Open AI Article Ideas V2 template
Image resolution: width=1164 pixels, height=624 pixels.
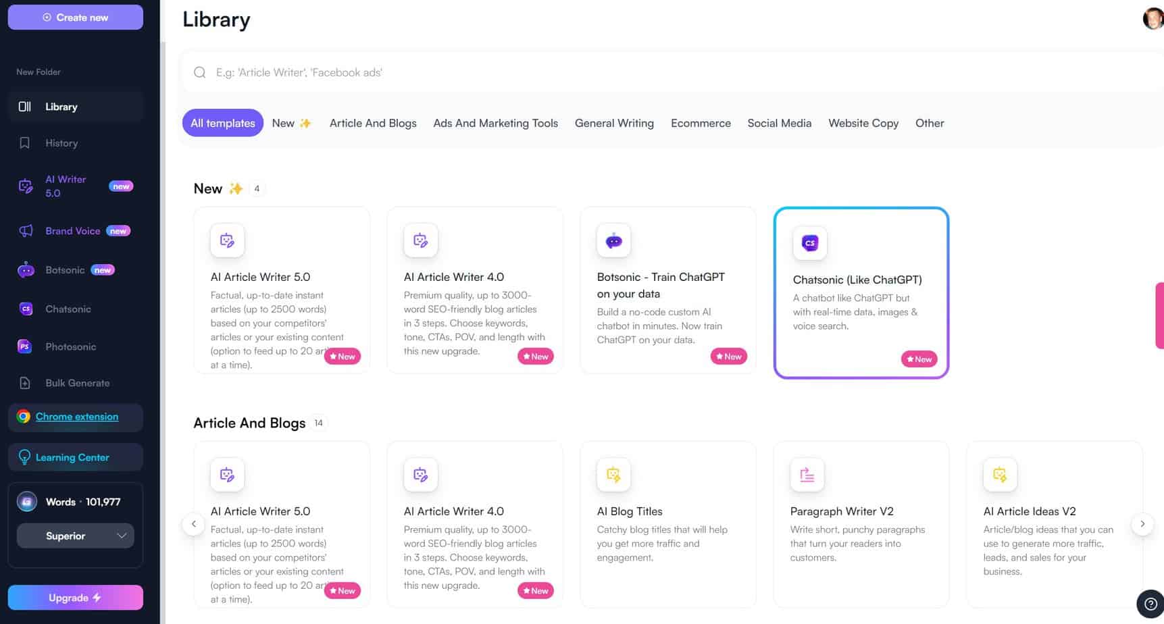point(1055,524)
